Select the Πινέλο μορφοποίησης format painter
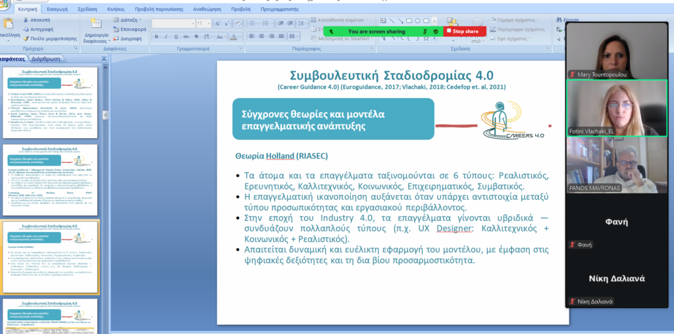Image resolution: width=674 pixels, height=334 pixels. pos(26,39)
